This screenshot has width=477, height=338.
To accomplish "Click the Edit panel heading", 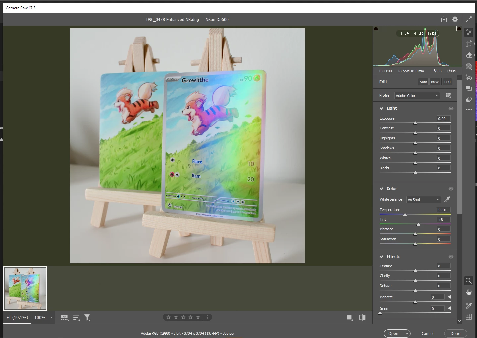I will 383,82.
